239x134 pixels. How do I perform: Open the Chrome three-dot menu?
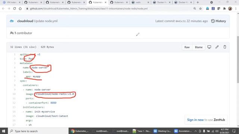tap(236, 9)
